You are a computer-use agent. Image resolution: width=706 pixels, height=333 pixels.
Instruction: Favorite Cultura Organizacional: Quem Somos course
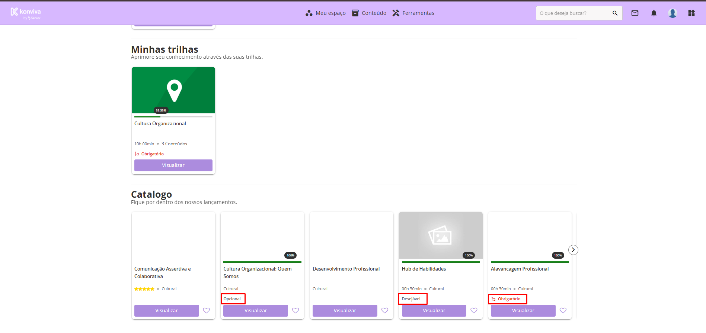point(296,310)
